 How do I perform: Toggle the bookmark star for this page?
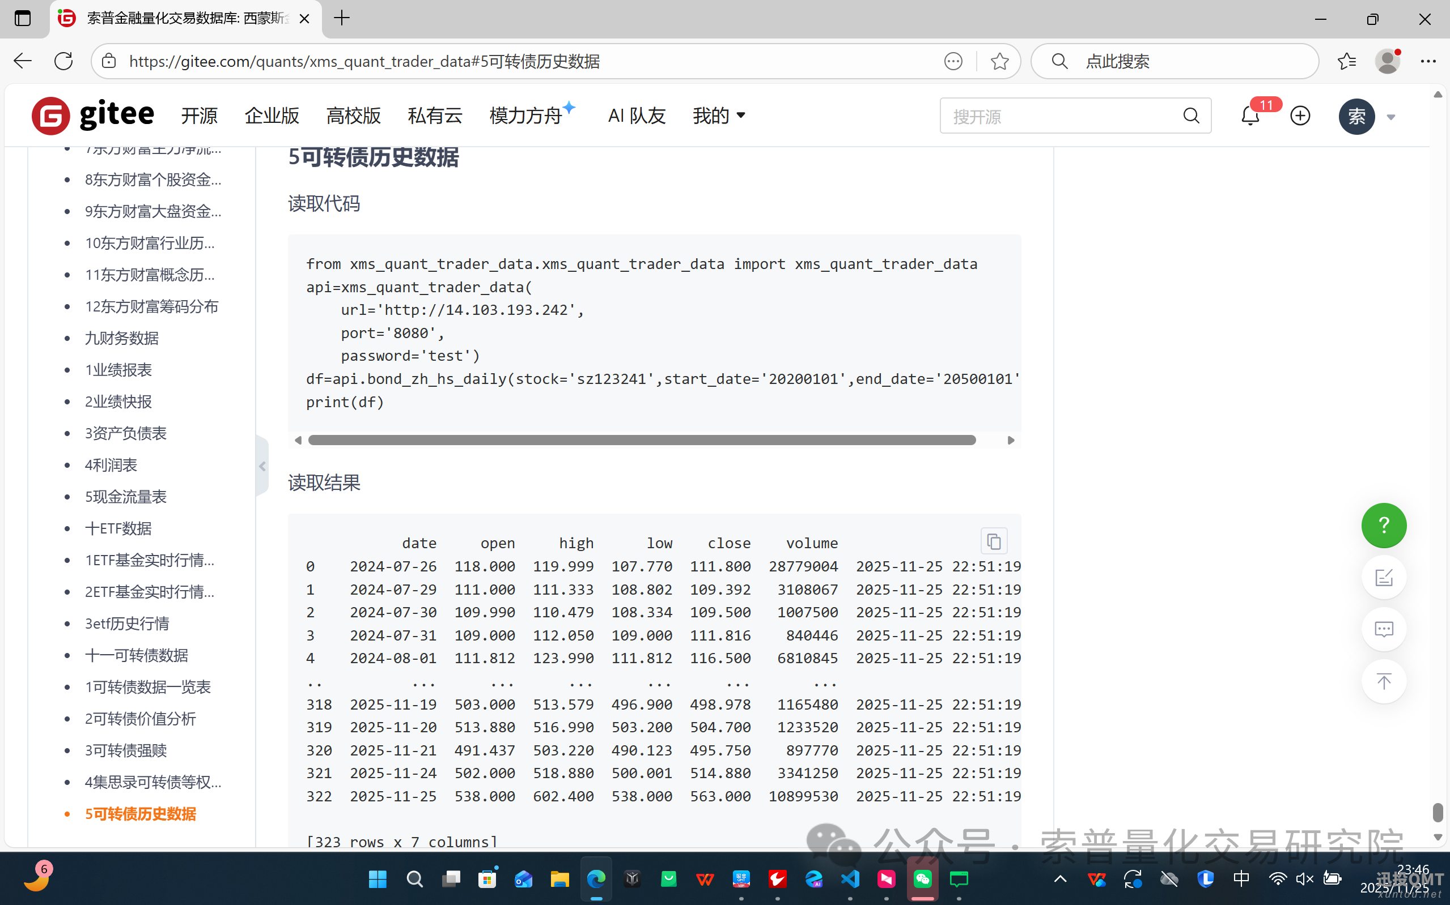998,61
